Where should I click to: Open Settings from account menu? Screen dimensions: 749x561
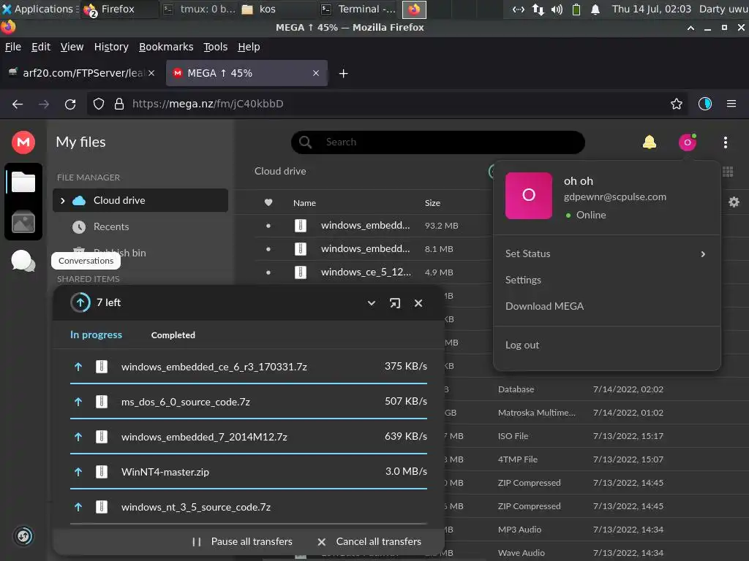(x=523, y=280)
